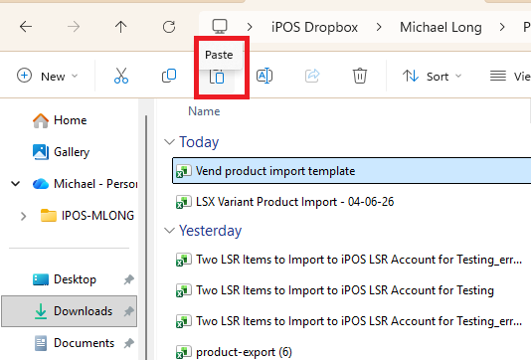Click Excel icon beside LSX Variant Product Import
This screenshot has height=360, width=531.
[x=184, y=202]
